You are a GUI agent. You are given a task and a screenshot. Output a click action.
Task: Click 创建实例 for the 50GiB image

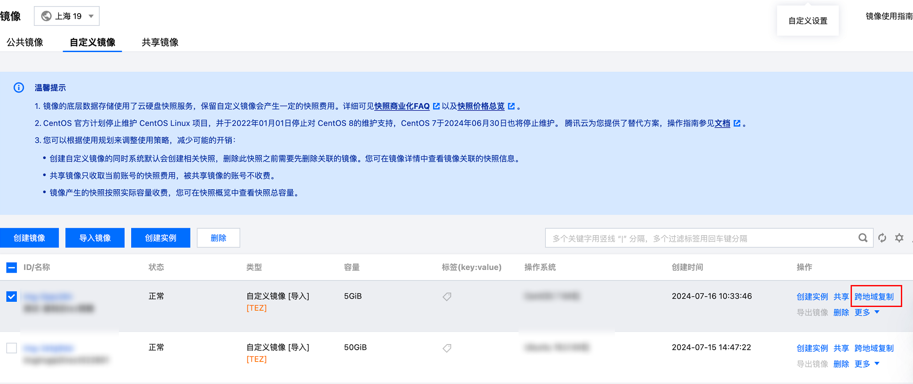812,348
